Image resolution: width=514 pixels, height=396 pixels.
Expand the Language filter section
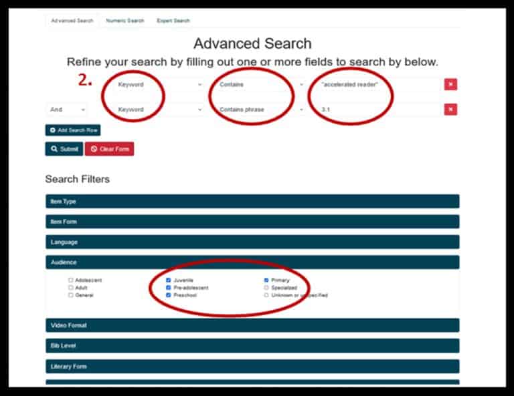point(252,242)
